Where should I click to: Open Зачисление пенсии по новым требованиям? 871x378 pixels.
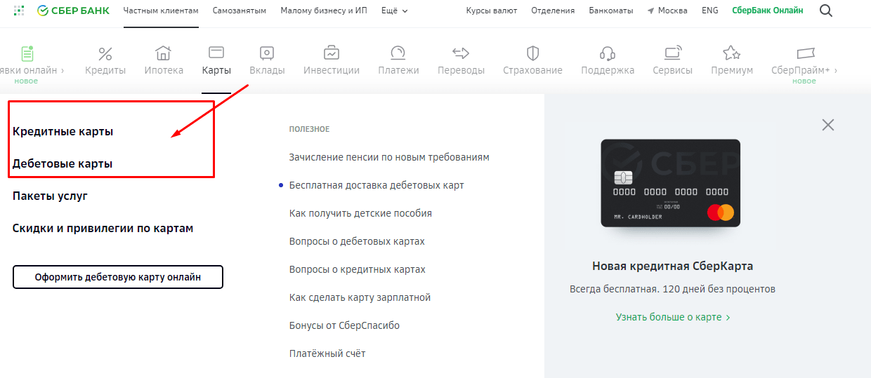tap(389, 157)
